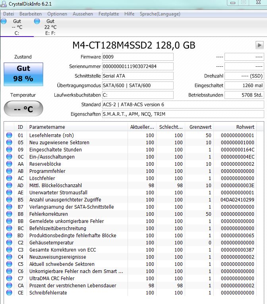The image size is (267, 304).
Task: Click the E: F: drive blue status orb
Action: pyautogui.click(x=37, y=21)
